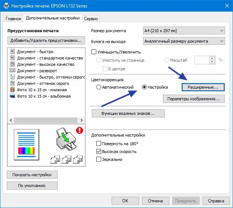Click the icon of 'Документ - оттенок серого' preset

tap(12, 83)
